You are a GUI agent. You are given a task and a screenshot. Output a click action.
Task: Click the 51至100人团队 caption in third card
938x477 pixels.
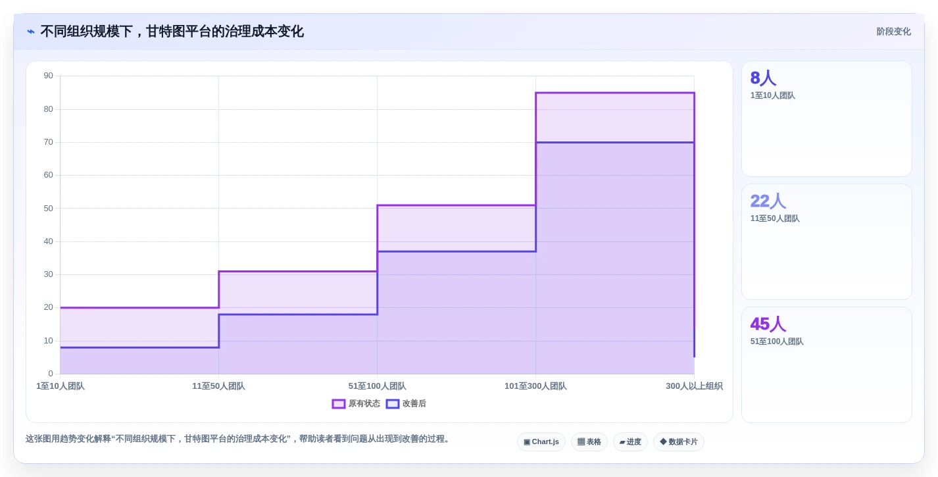pyautogui.click(x=777, y=341)
